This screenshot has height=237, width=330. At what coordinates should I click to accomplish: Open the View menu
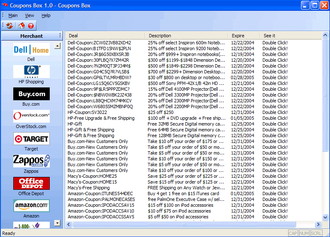coord(29,15)
